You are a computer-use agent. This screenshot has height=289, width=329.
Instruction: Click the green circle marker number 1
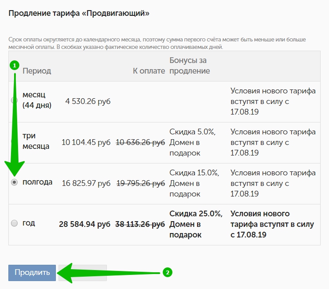tap(14, 65)
